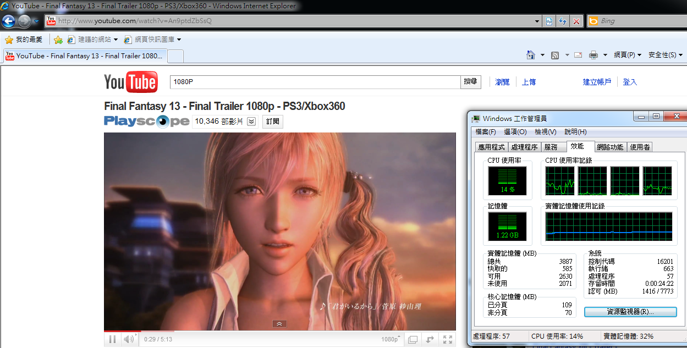Click the YouTube logo
Screen dimensions: 687x348
pyautogui.click(x=131, y=82)
